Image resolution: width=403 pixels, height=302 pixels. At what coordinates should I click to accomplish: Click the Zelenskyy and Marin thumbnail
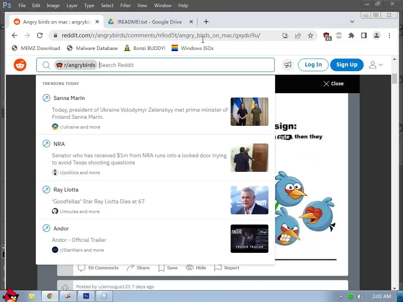pos(249,112)
